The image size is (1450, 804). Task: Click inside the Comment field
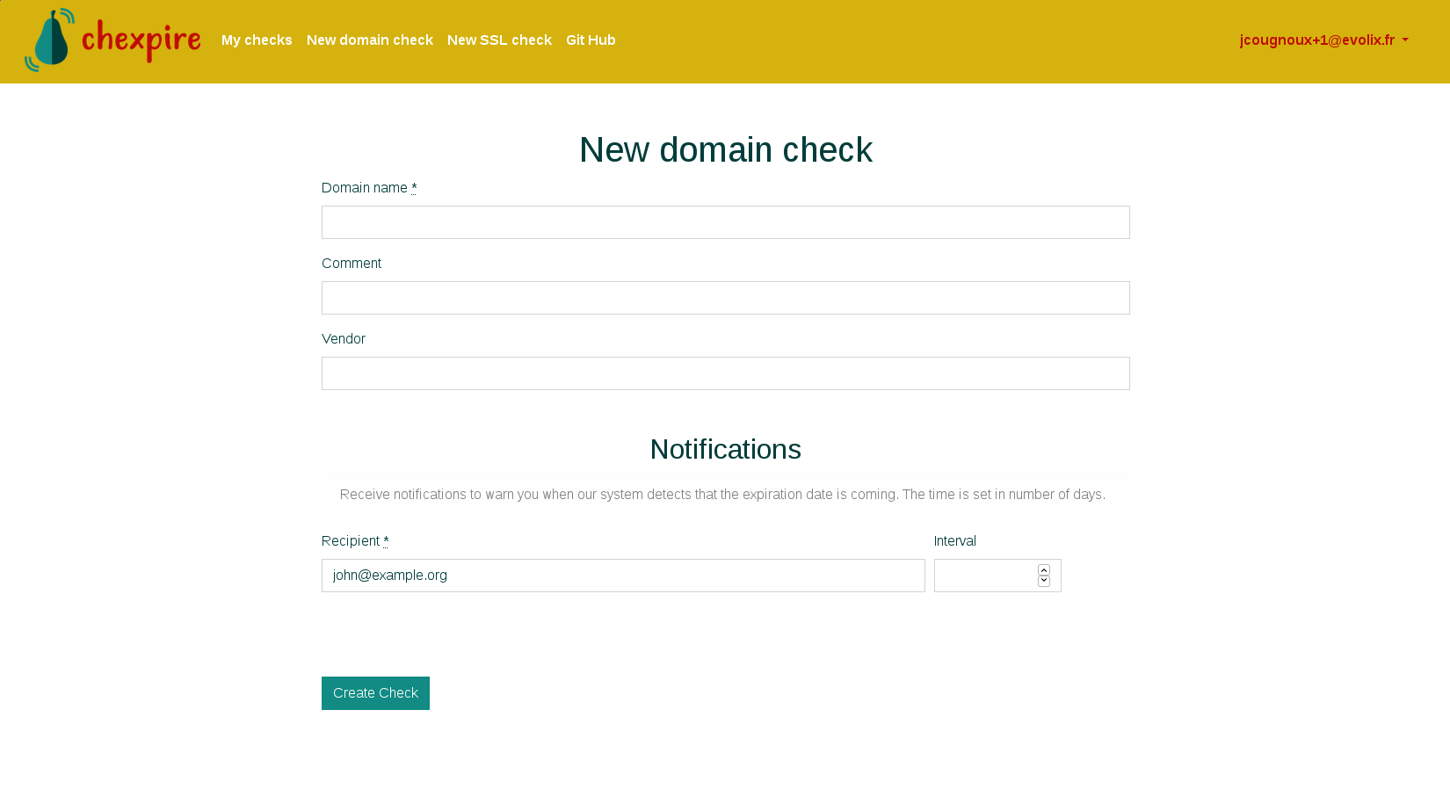(725, 298)
